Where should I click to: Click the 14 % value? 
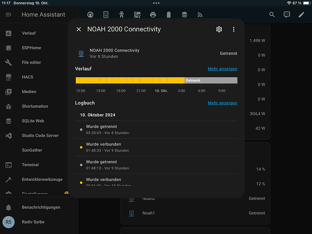click(260, 169)
